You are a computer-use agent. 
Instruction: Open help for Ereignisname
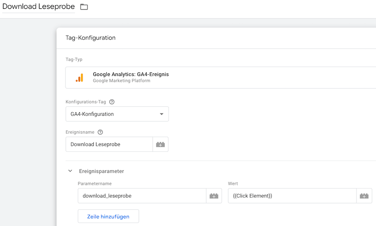pos(100,132)
